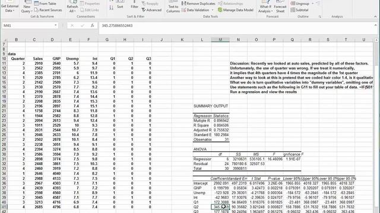
Task: Open the Name Box dropdown arrow
Action: coord(55,25)
